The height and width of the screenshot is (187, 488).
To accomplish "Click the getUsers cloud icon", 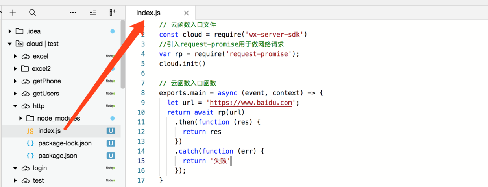I will (26, 93).
